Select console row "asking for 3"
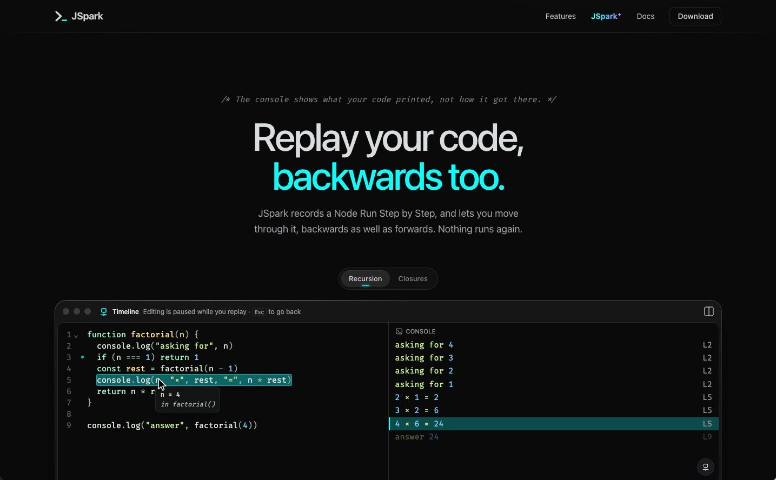Viewport: 776px width, 480px height. [x=553, y=358]
